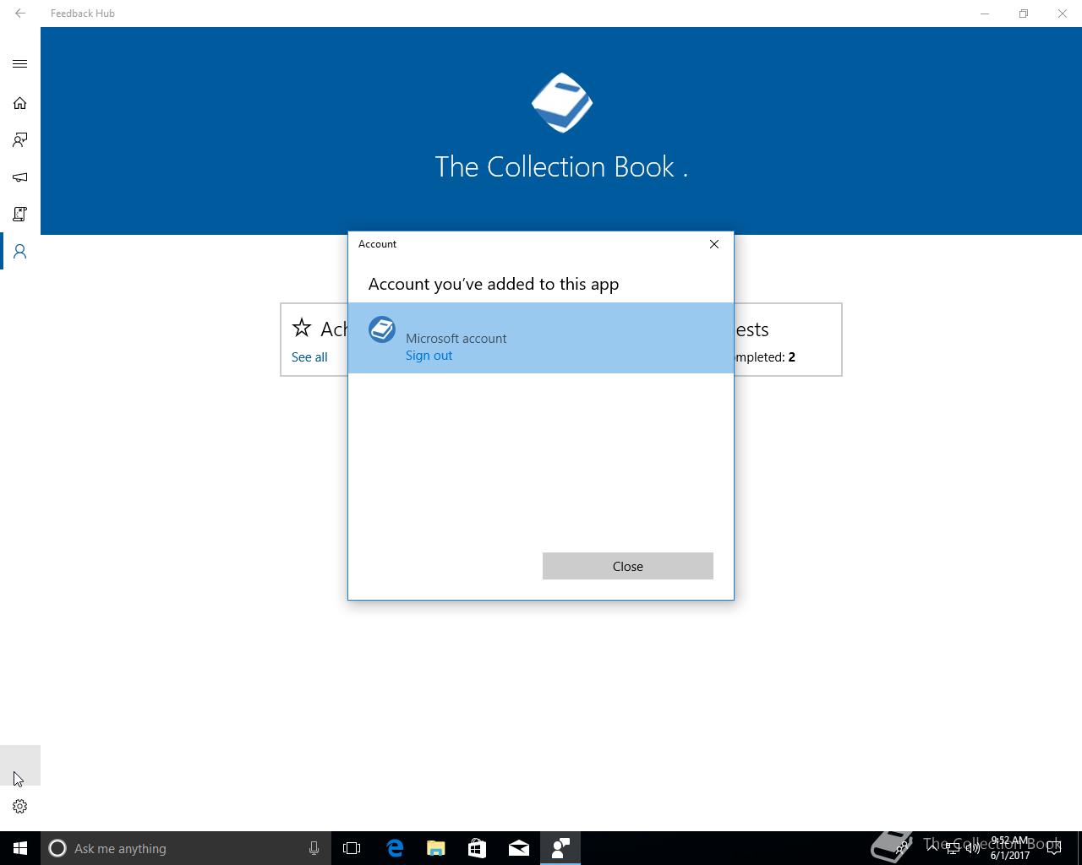Screen dimensions: 1082x865
Task: Open the hamburger navigation menu
Action: point(20,64)
